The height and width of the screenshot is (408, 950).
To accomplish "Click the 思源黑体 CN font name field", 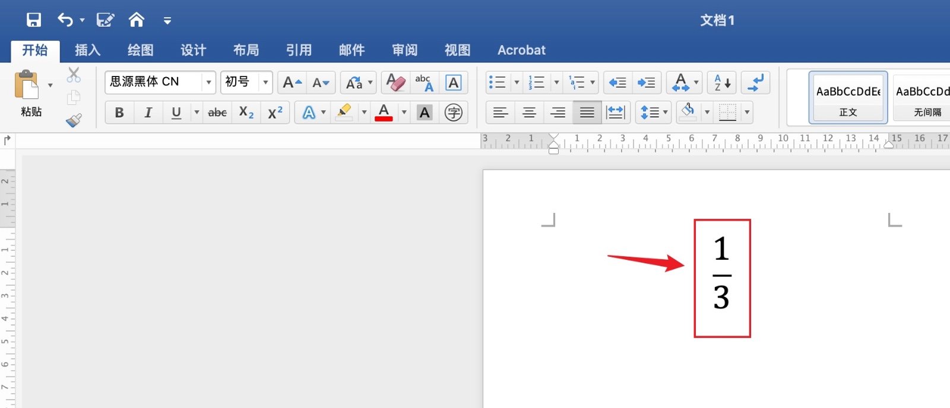I will tap(154, 82).
